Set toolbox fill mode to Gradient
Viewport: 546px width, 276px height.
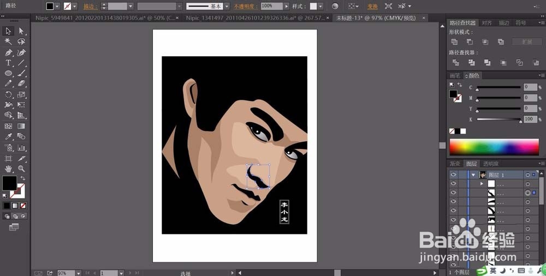15,206
